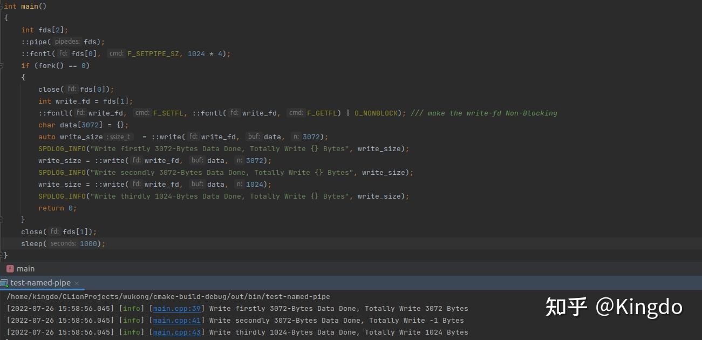
Task: Click the write_fd variable declaration
Action: 73,101
